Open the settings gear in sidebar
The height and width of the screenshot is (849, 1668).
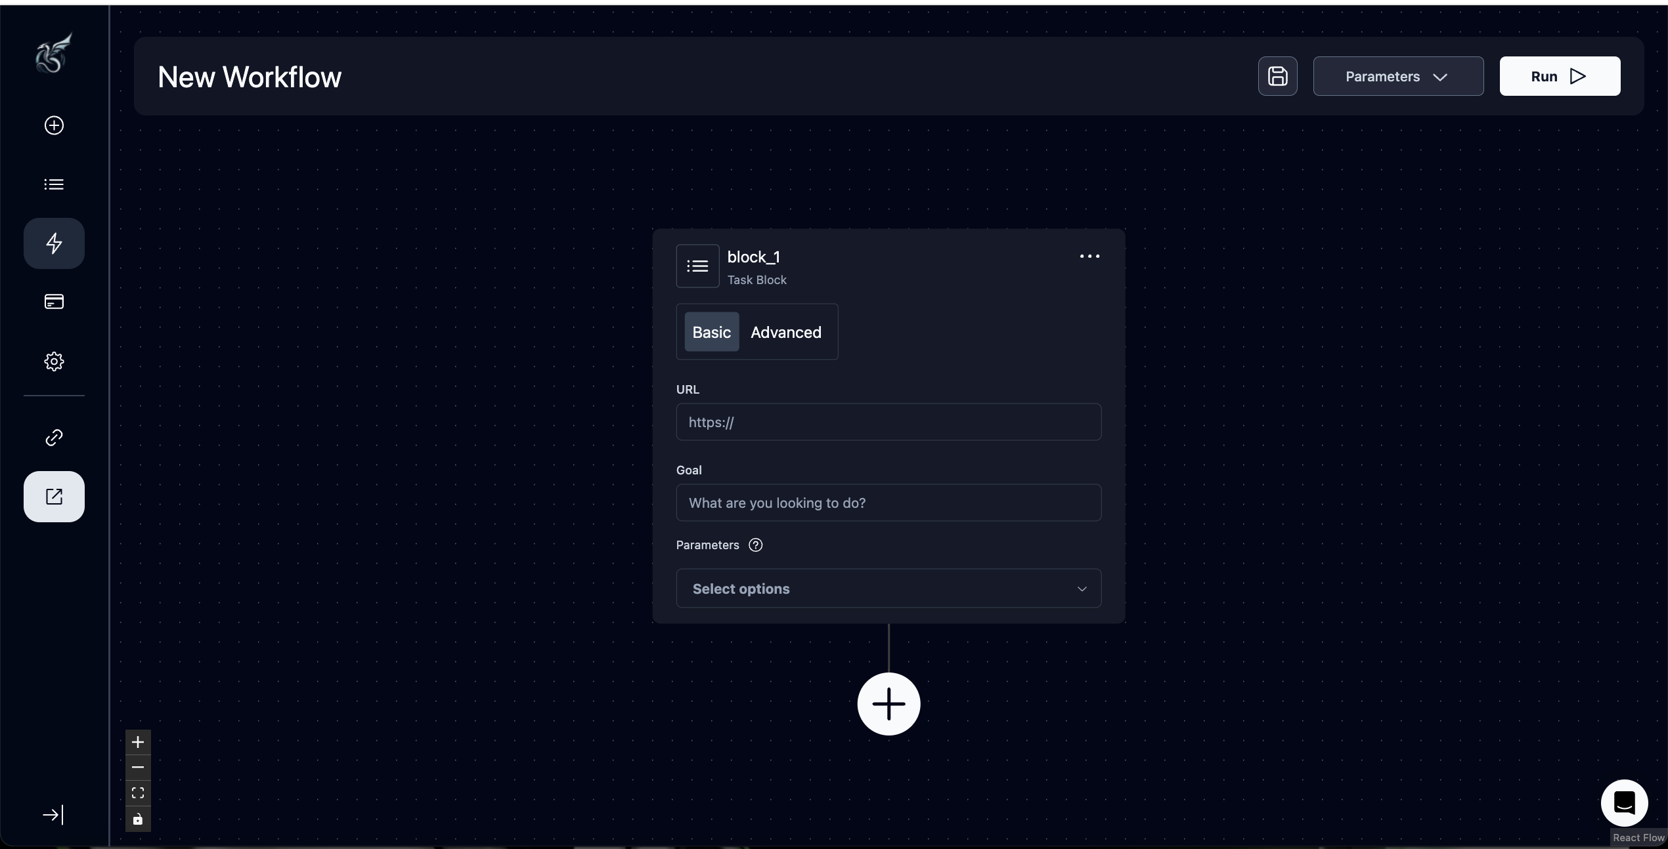click(54, 362)
